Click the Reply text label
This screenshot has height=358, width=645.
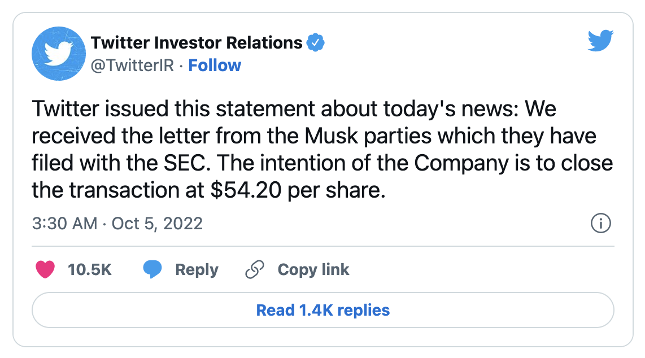coord(197,270)
